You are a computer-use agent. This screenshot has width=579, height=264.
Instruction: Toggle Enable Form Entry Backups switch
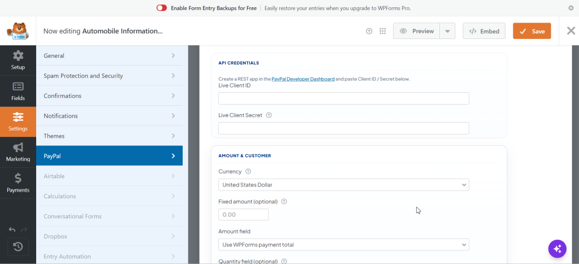[162, 8]
